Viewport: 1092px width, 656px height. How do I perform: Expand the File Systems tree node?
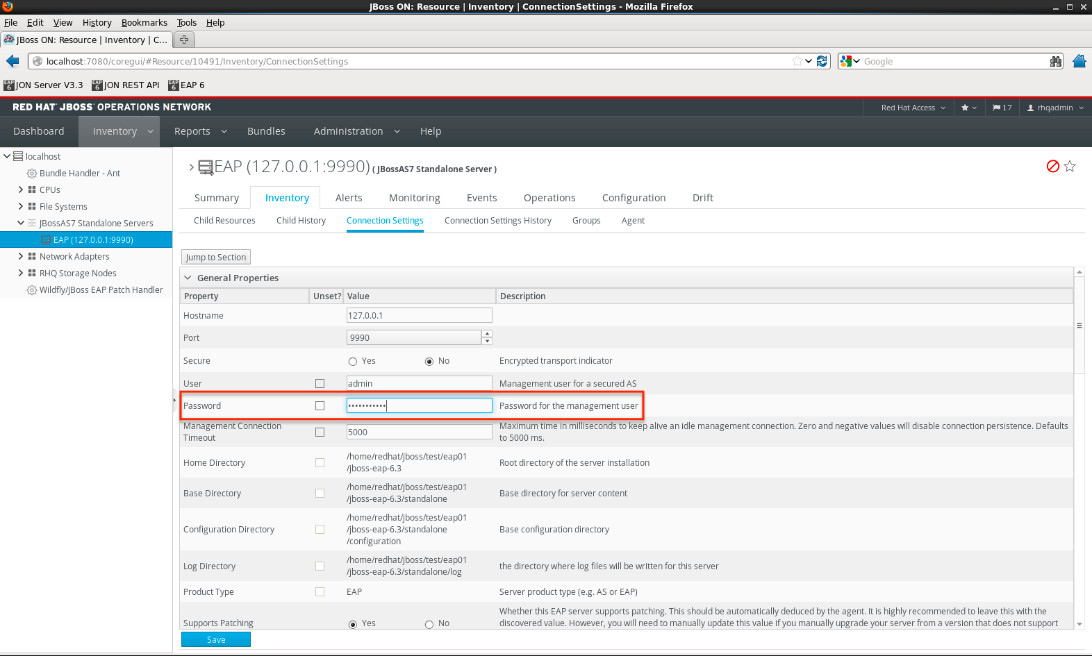coord(21,206)
